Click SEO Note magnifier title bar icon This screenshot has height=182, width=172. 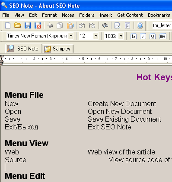[4, 5]
